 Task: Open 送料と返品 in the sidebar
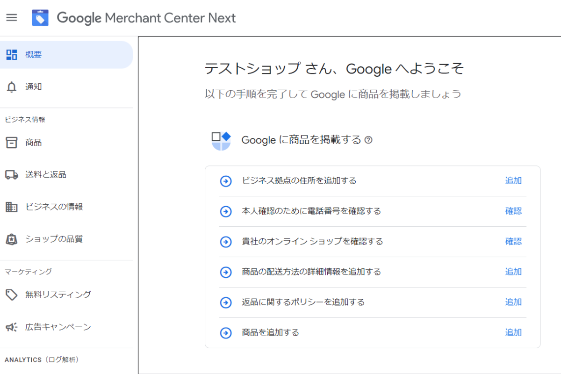pos(66,175)
